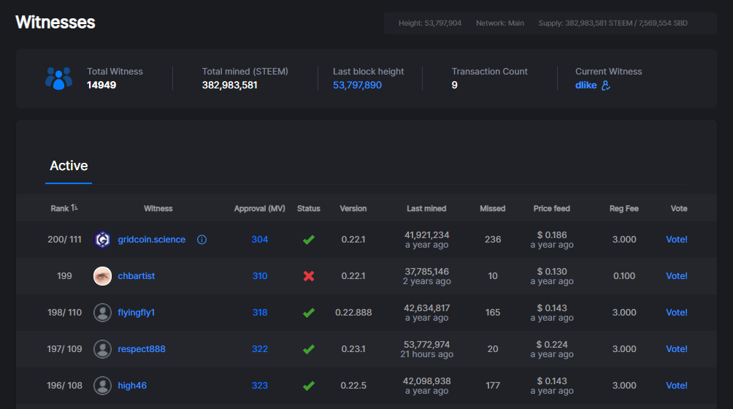Click Height: 53,797,904 in header
Viewport: 733px width, 409px height.
tap(430, 23)
